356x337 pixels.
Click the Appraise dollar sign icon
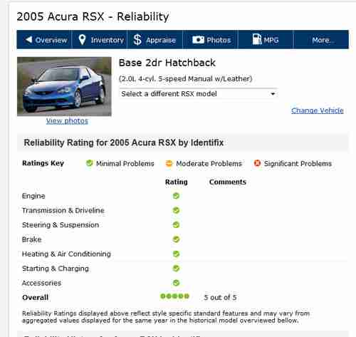tap(137, 39)
